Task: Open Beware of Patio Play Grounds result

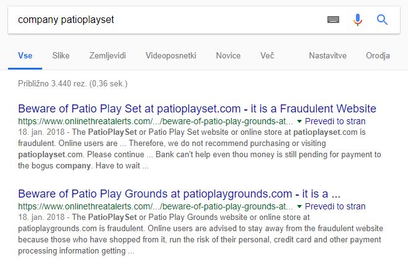Action: 179,194
